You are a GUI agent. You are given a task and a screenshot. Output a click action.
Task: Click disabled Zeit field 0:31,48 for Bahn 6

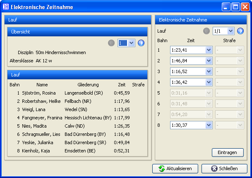(x=191, y=104)
